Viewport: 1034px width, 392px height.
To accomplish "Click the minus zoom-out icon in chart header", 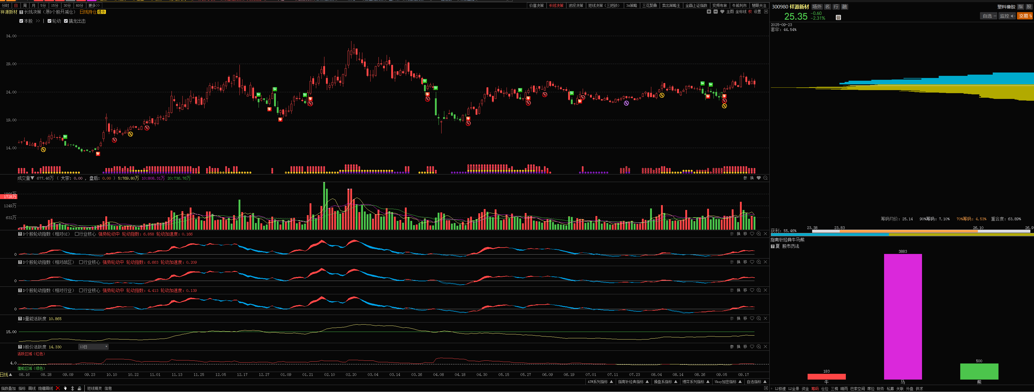I will point(715,12).
